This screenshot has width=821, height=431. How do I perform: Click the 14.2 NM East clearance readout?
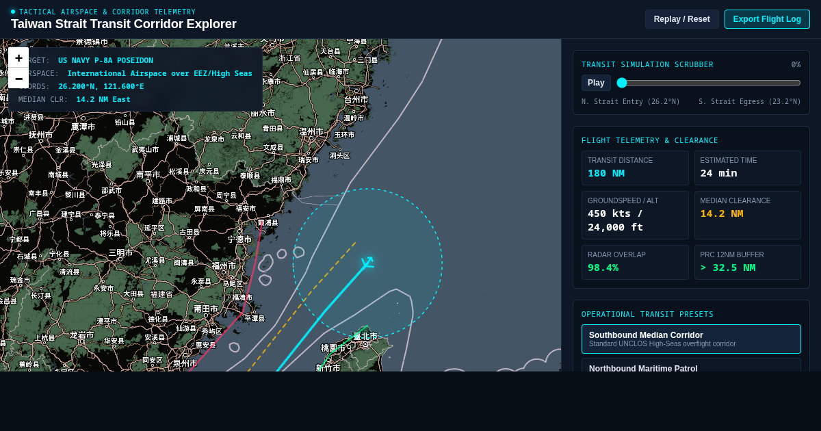pyautogui.click(x=103, y=99)
